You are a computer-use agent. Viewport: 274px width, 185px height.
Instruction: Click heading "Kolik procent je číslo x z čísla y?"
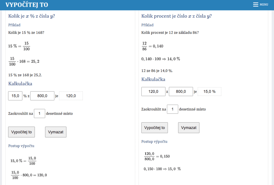pos(177,16)
